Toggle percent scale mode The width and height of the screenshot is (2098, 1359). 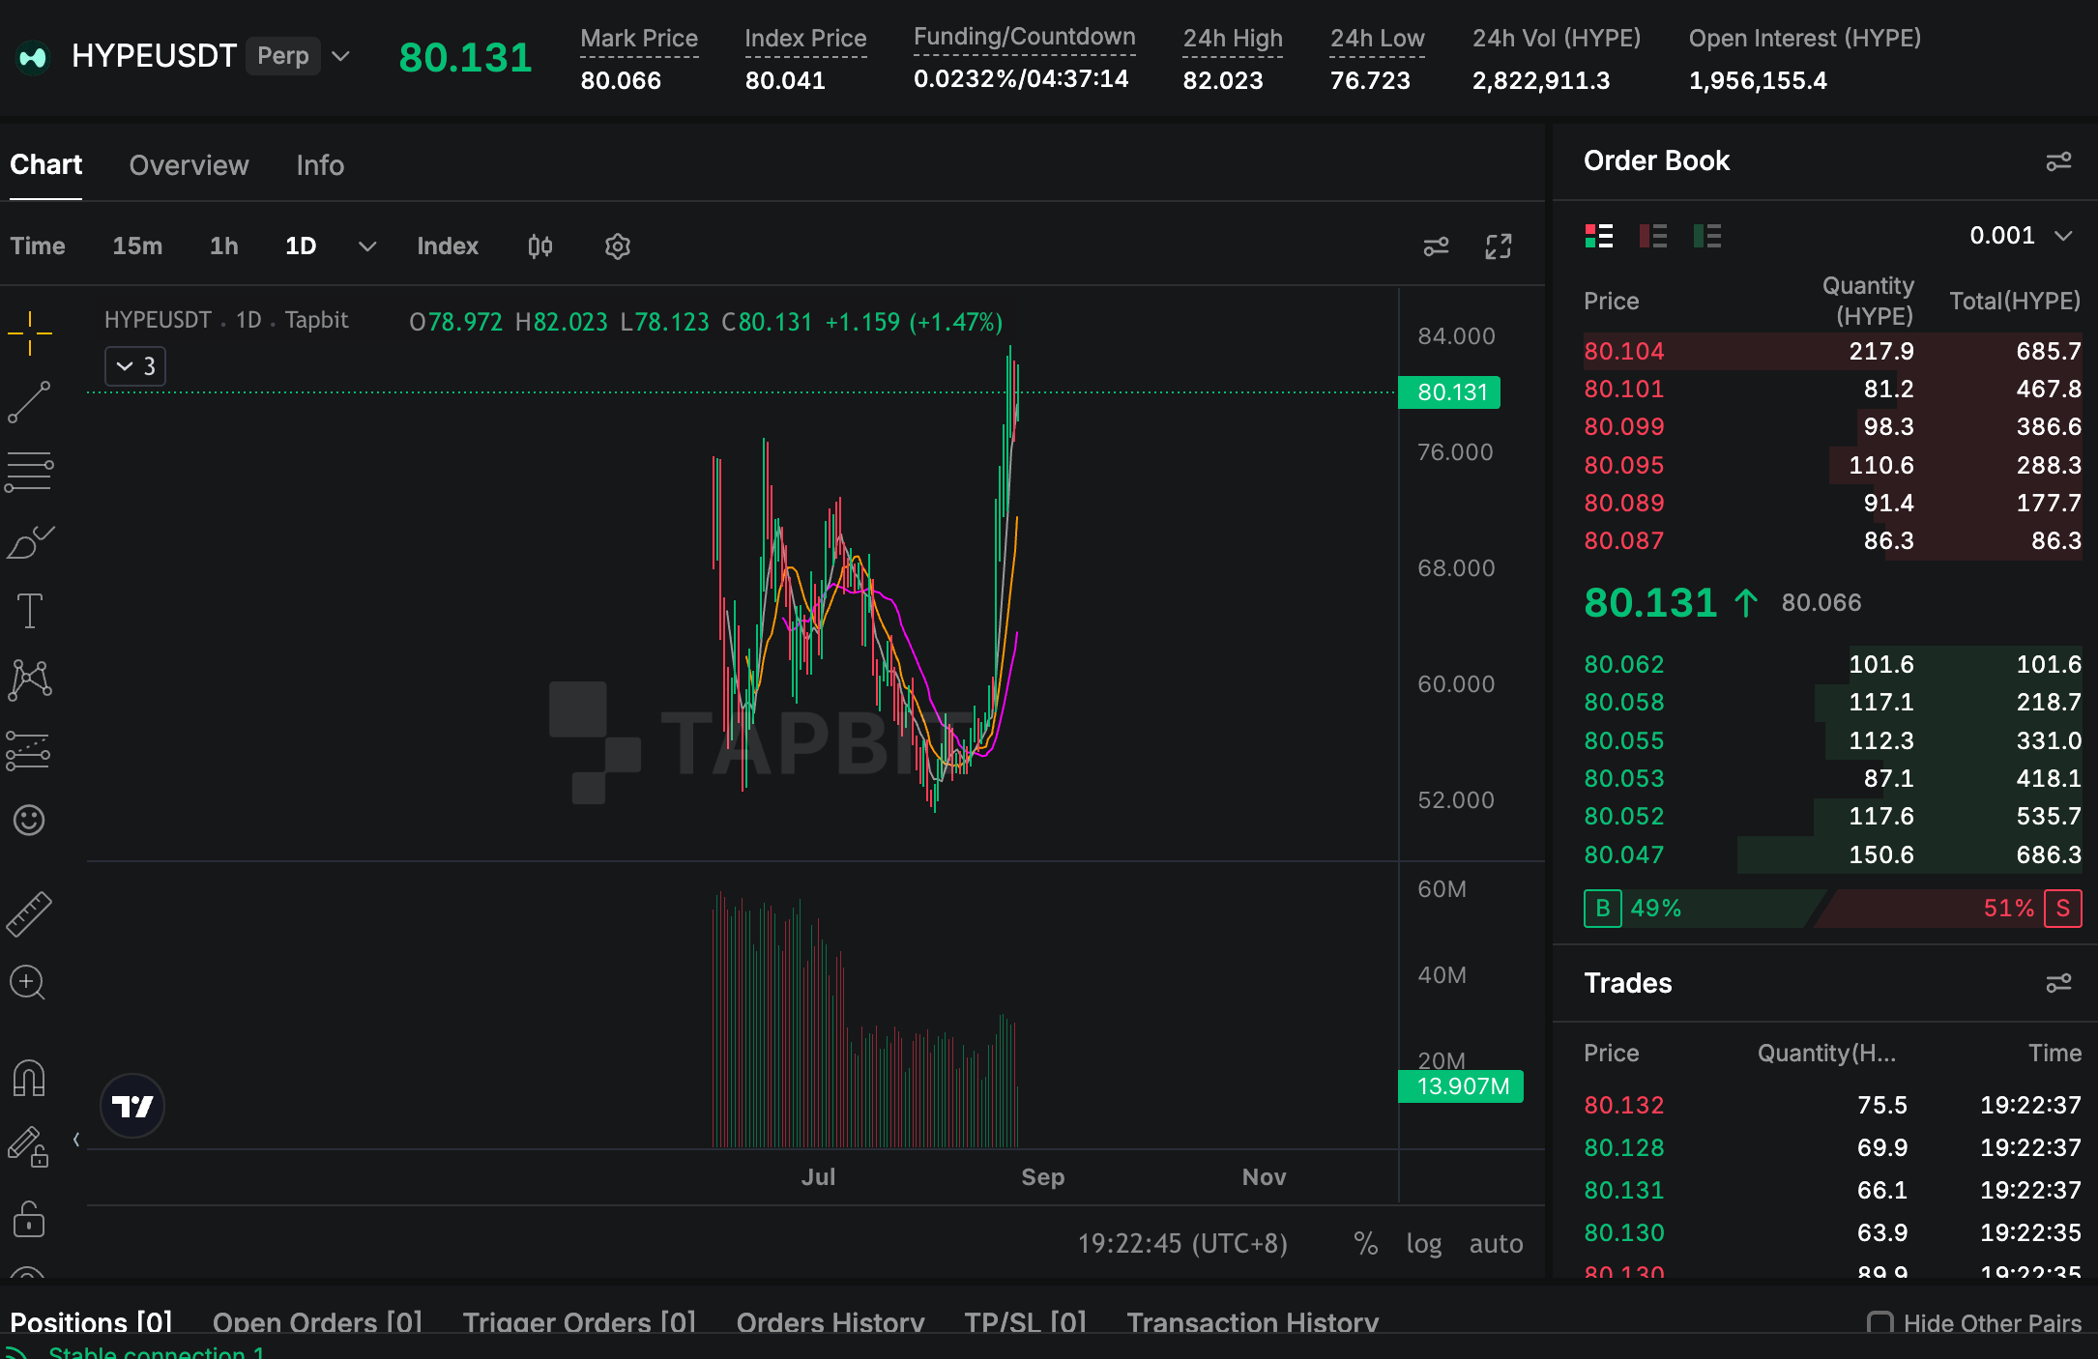click(1366, 1244)
